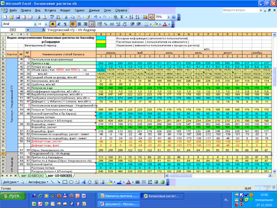
Task: Select the Arrow drawing tool
Action: coord(59,182)
